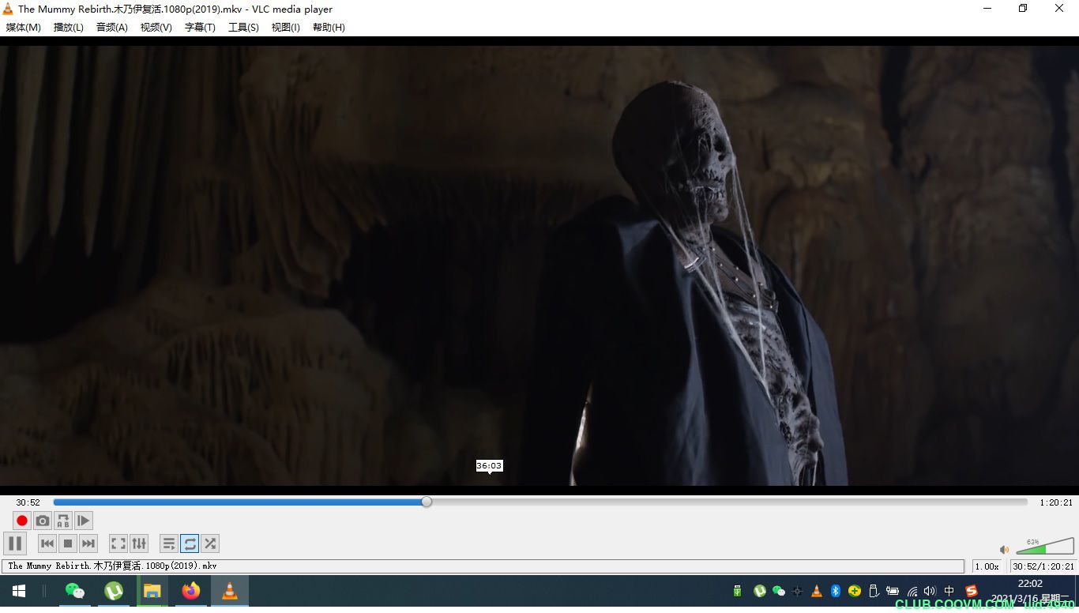The image size is (1079, 613).
Task: Open the 视图(I) menu
Action: [x=286, y=27]
